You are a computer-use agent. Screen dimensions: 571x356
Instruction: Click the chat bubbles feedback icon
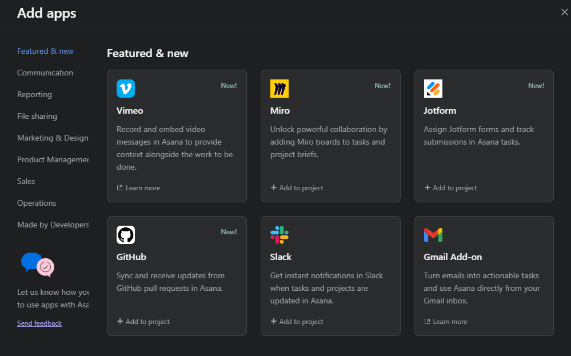click(38, 265)
